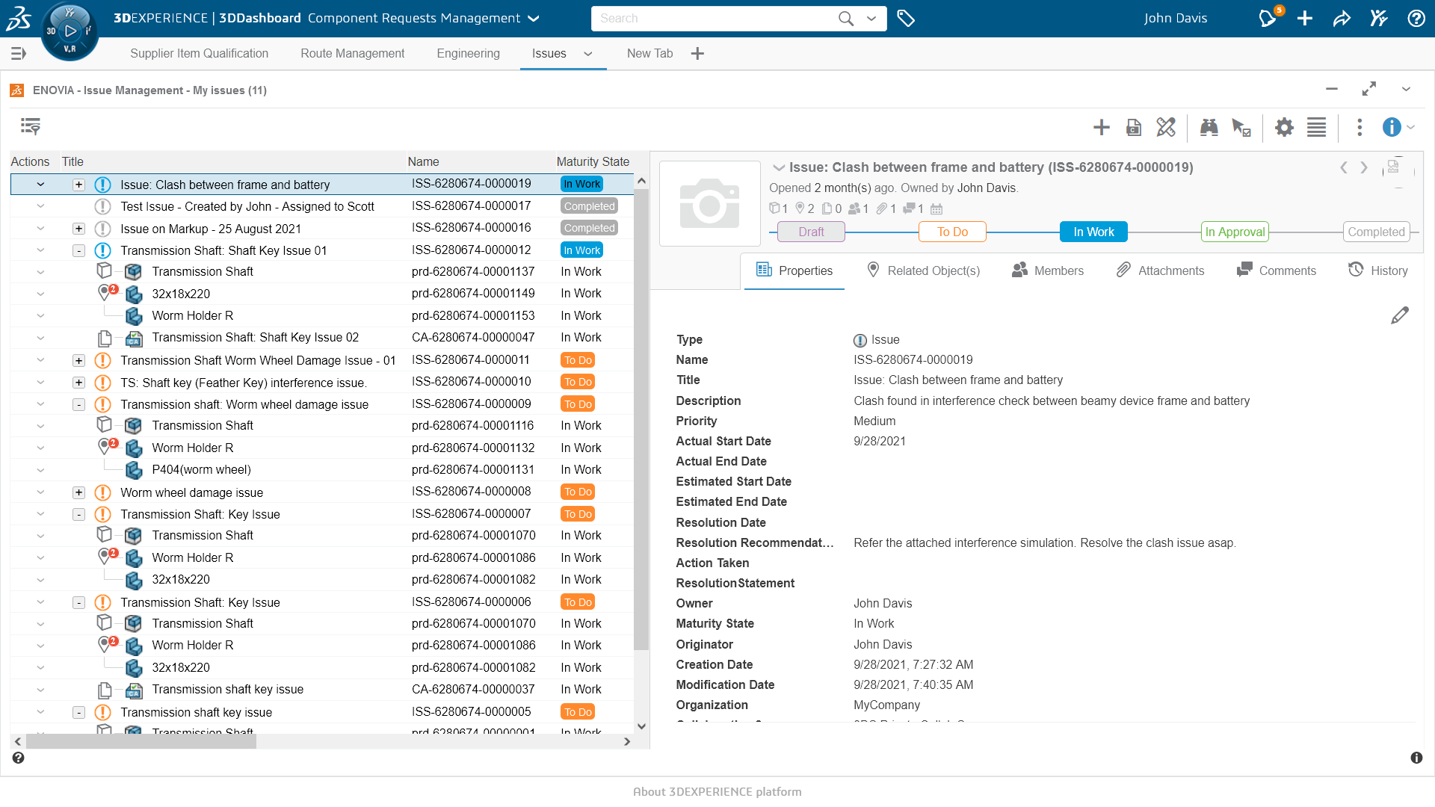Viewport: 1435px width, 807px height.
Task: Click the tag icon beside search
Action: tap(906, 19)
